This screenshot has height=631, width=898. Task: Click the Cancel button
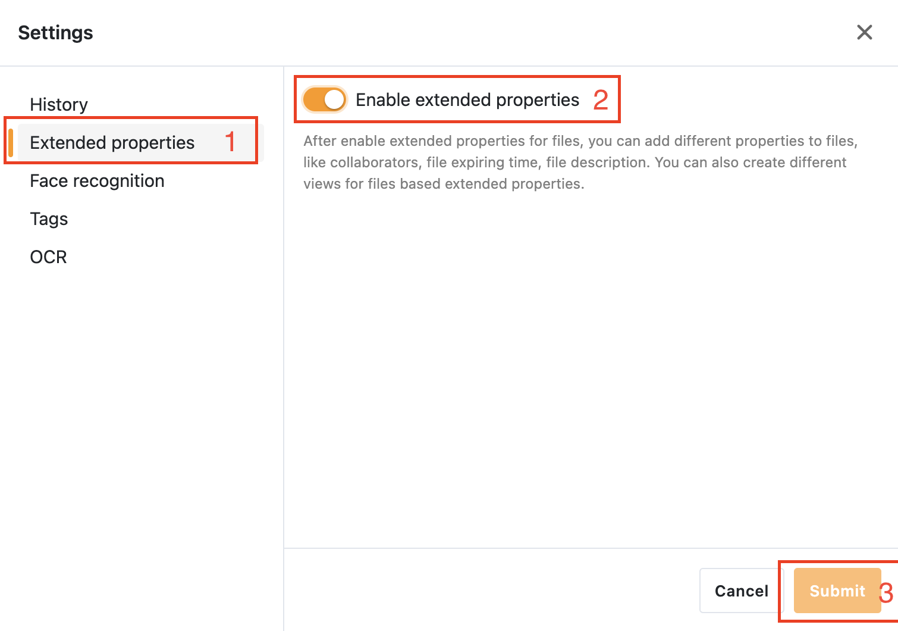pyautogui.click(x=741, y=591)
